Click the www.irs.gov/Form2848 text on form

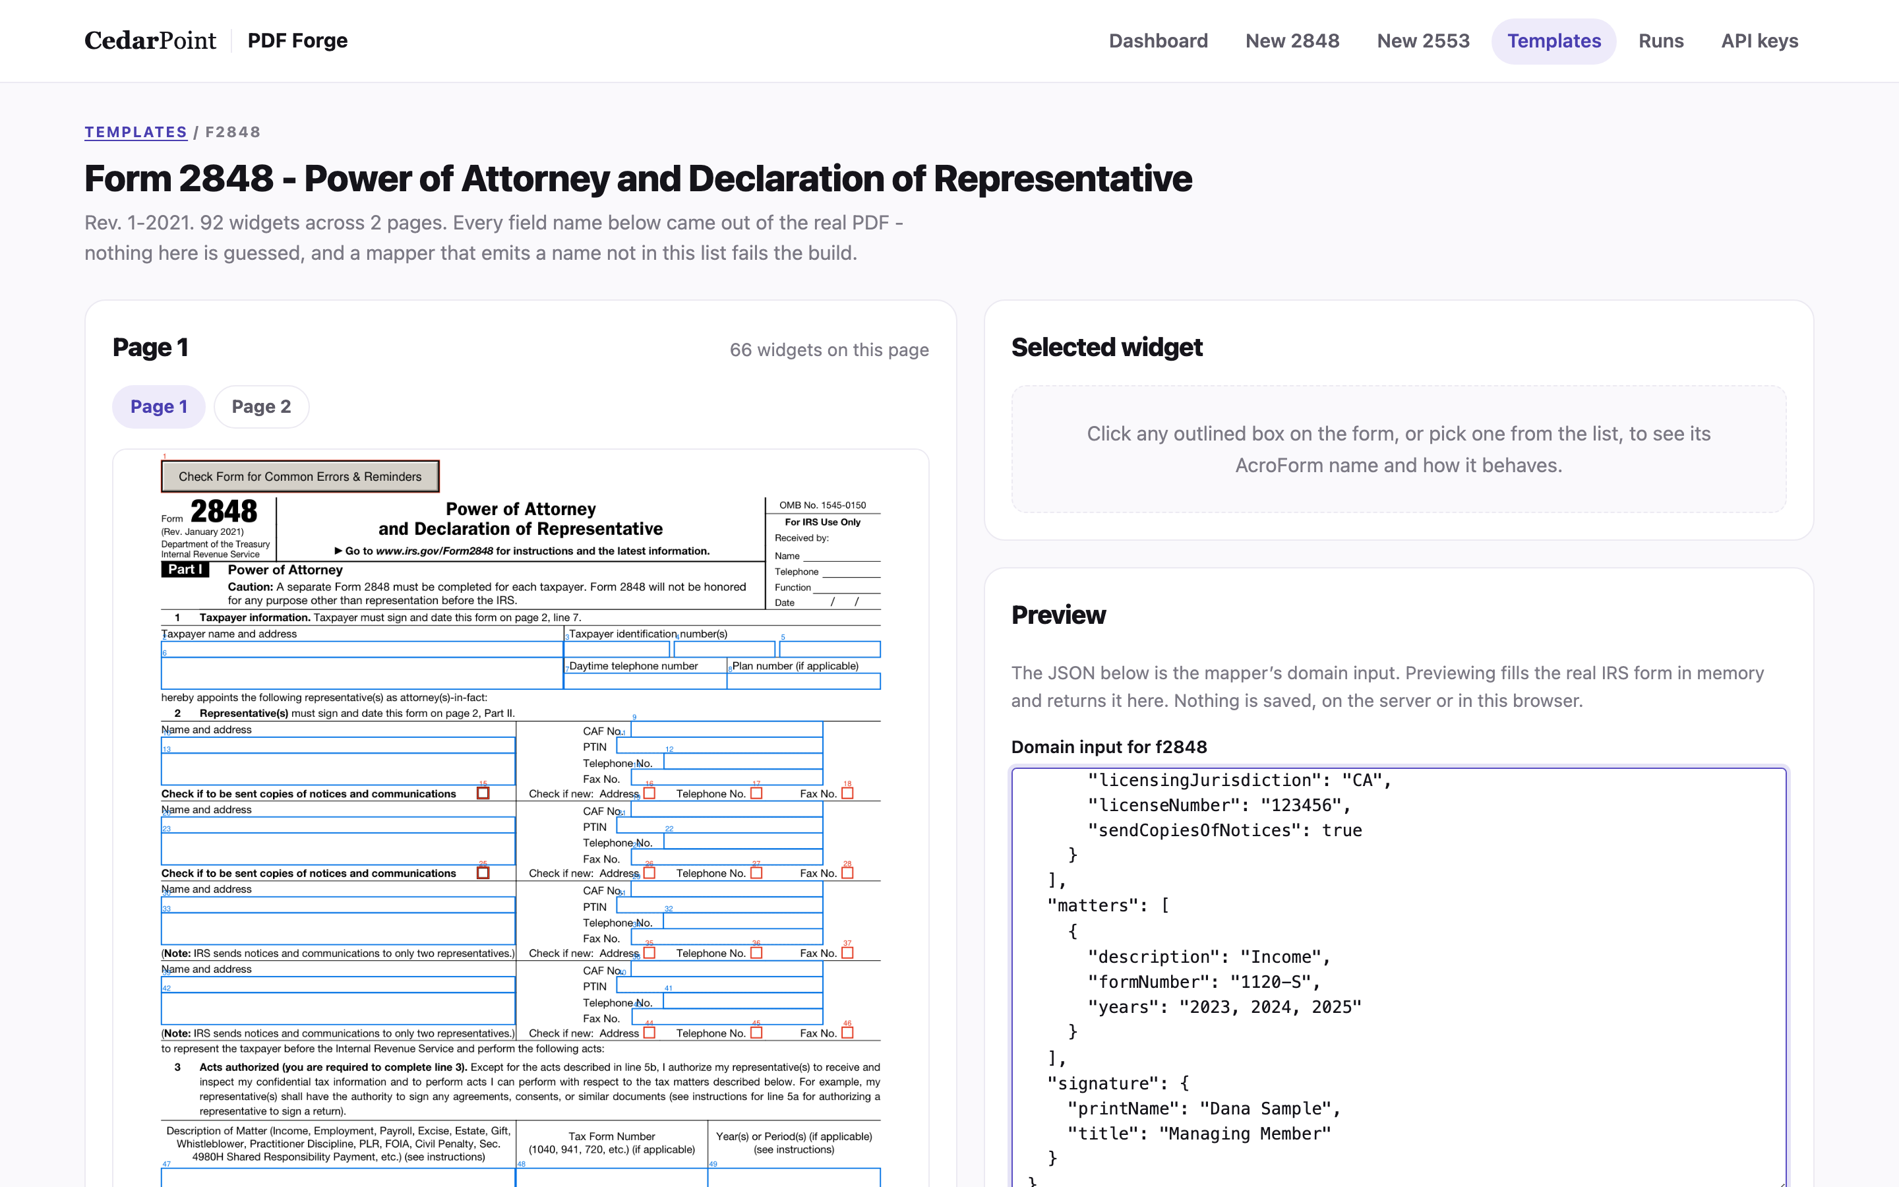[435, 551]
